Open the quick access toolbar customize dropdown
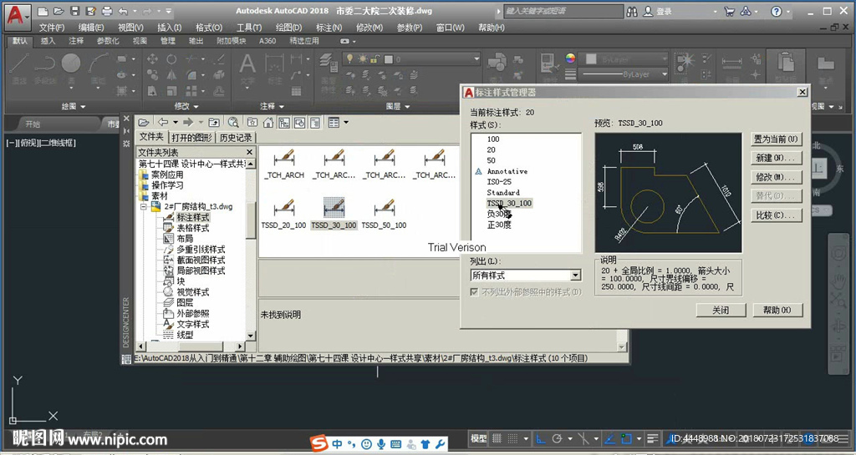 coord(169,11)
